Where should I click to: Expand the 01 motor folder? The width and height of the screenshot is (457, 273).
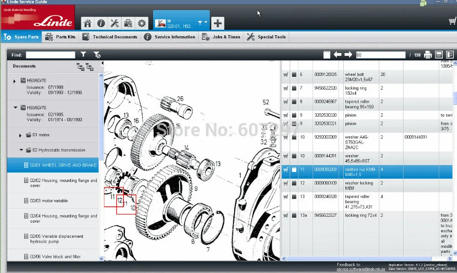20,135
